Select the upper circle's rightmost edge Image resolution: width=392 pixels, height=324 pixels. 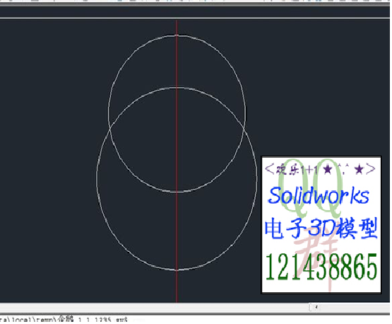245,114
